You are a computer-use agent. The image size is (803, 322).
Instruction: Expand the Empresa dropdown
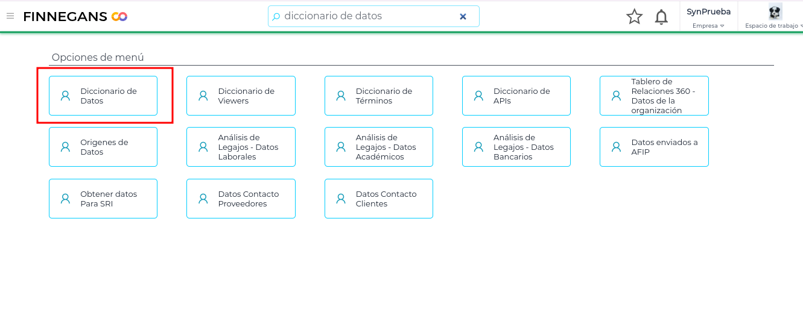pyautogui.click(x=708, y=26)
